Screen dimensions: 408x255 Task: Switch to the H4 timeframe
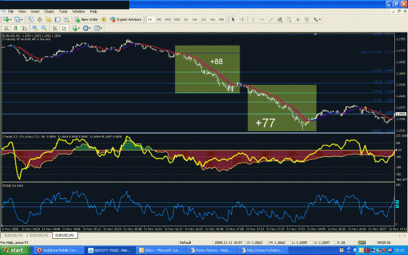[195, 20]
